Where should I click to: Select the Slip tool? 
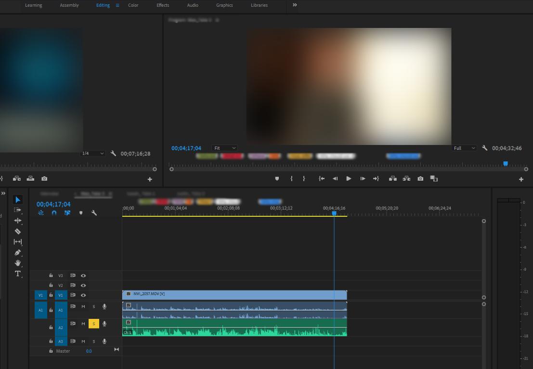(x=18, y=242)
